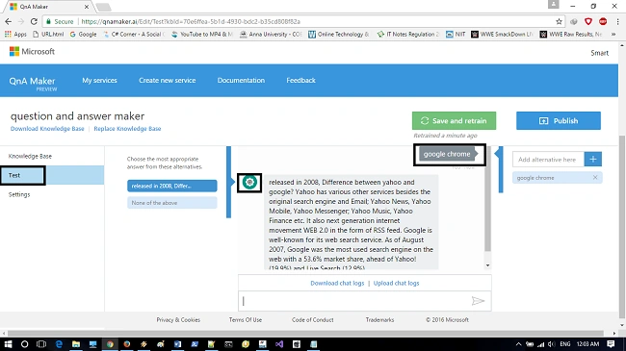
Task: Click the ENG language indicator
Action: (565, 344)
